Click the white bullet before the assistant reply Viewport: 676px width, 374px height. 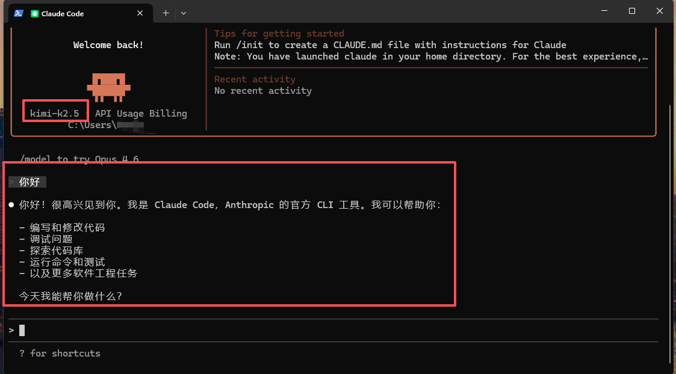[x=11, y=205]
